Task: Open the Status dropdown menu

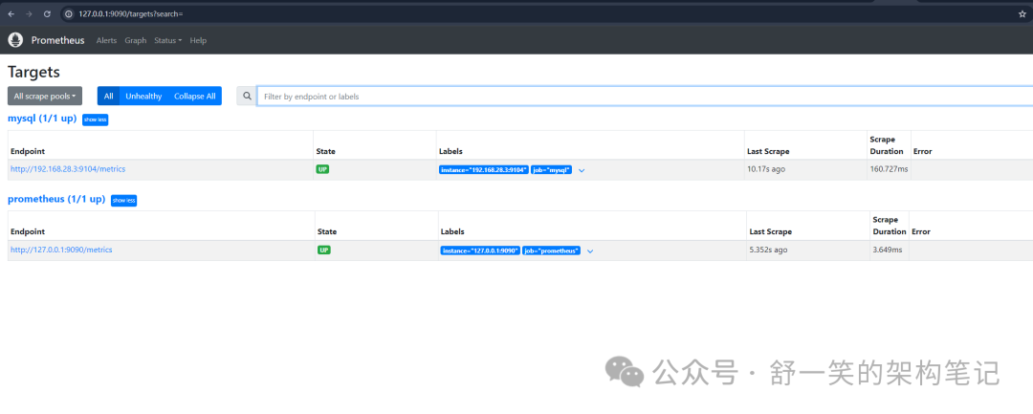Action: pyautogui.click(x=168, y=40)
